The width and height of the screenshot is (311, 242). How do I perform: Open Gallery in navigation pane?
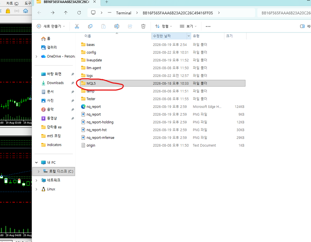pos(49,47)
